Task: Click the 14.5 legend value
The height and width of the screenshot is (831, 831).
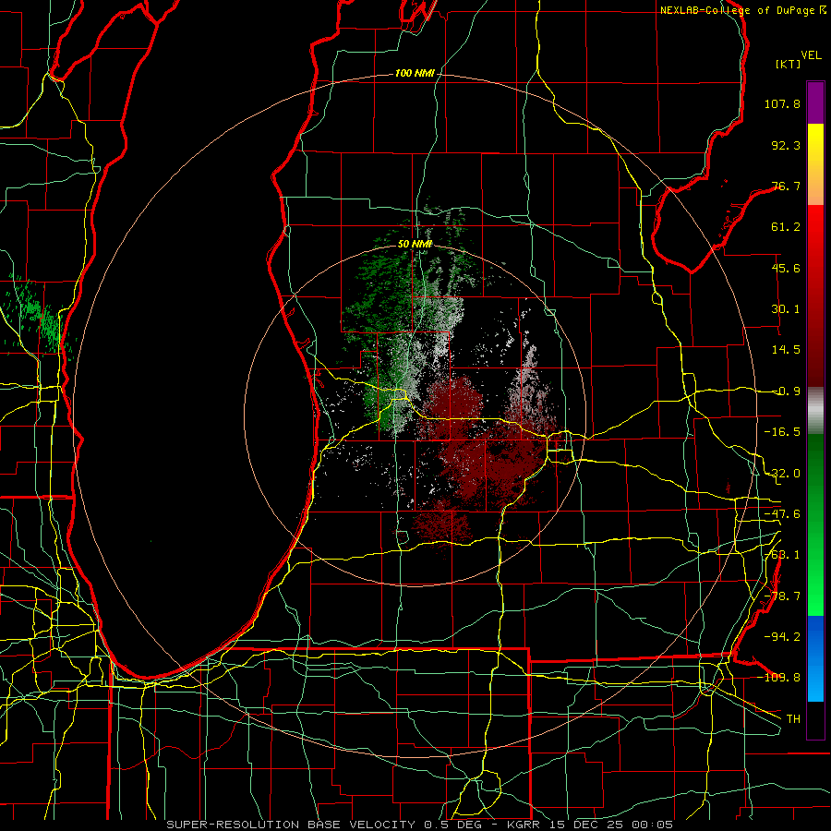Action: tap(786, 350)
